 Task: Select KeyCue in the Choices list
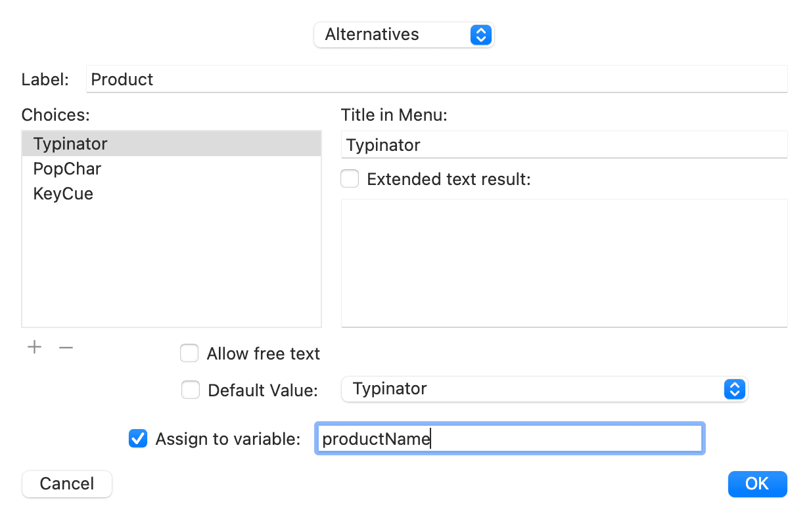click(x=63, y=194)
